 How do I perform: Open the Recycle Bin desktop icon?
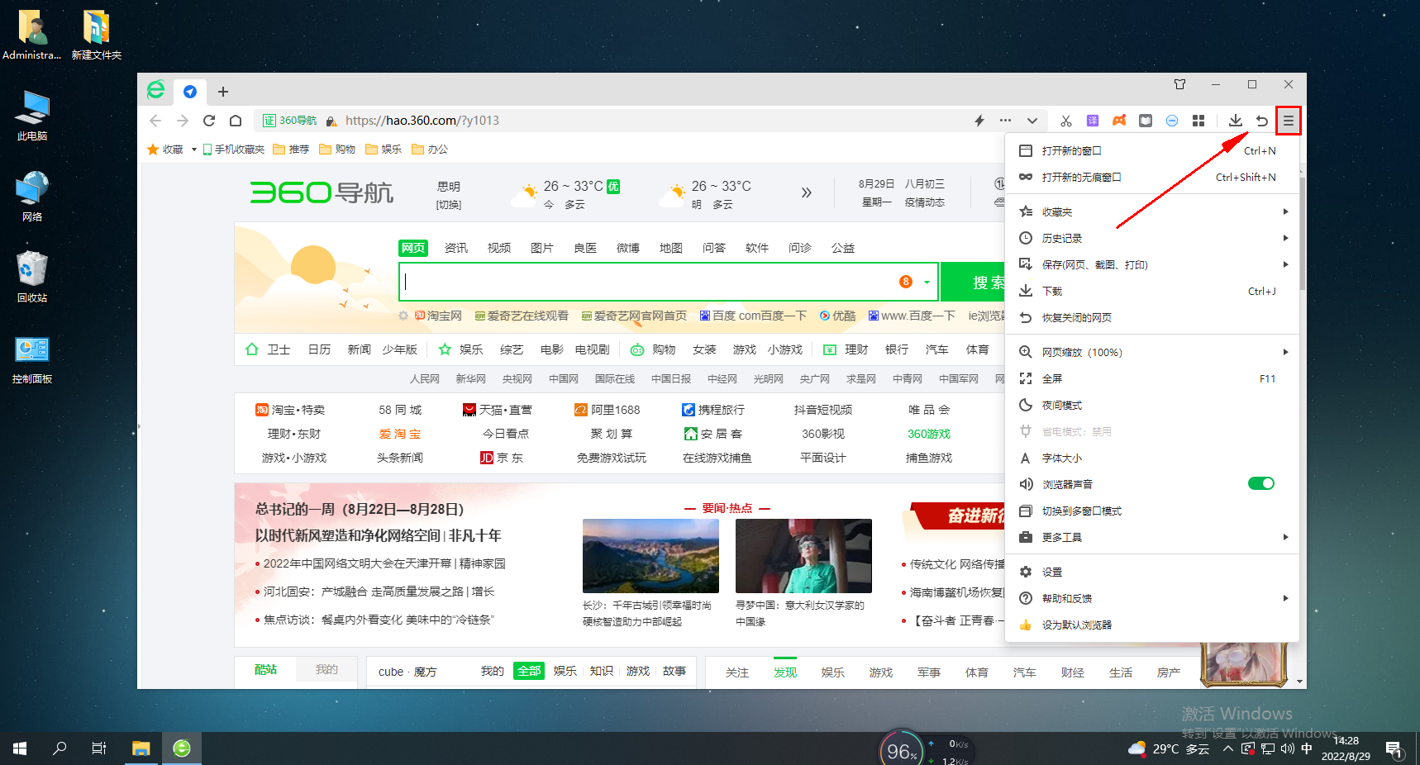coord(32,278)
